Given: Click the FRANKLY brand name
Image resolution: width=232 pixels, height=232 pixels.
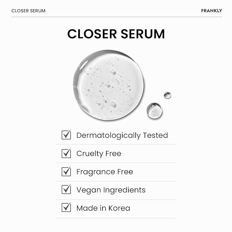Looking at the screenshot, I should (x=211, y=11).
